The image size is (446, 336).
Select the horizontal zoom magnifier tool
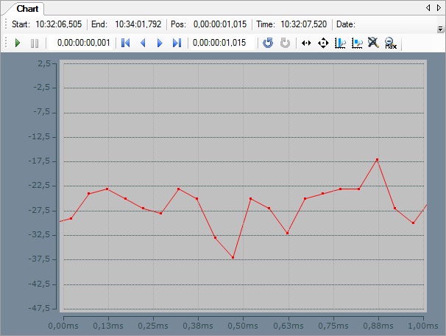340,43
